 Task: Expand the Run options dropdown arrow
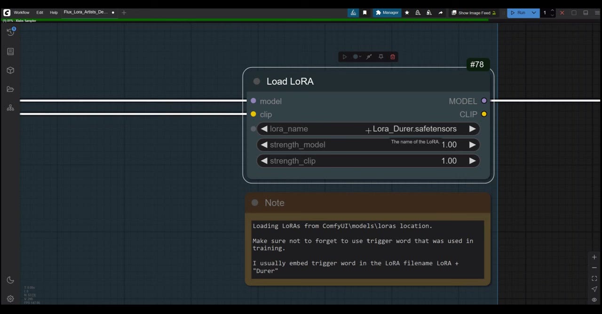pyautogui.click(x=534, y=13)
